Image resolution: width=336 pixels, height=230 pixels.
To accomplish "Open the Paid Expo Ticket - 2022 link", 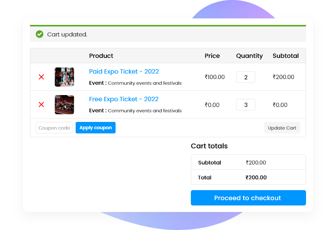I will 124,71.
